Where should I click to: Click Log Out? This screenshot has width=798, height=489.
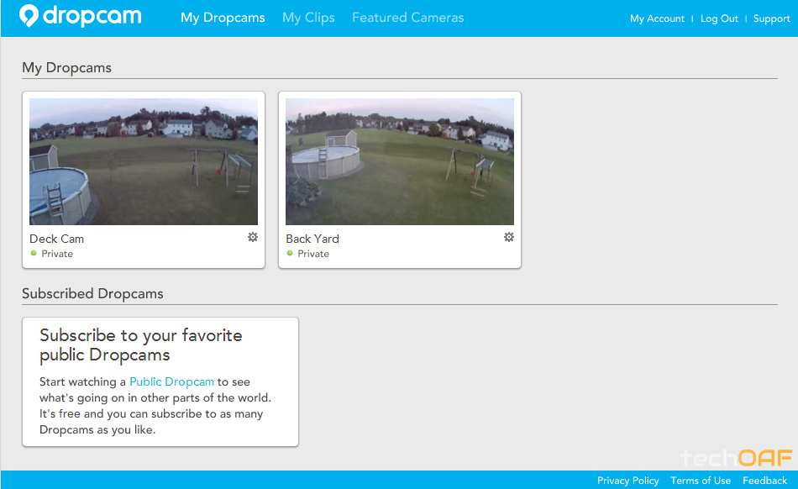point(719,18)
